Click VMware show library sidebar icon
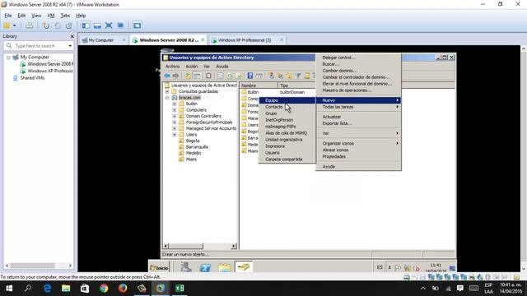 [86, 25]
